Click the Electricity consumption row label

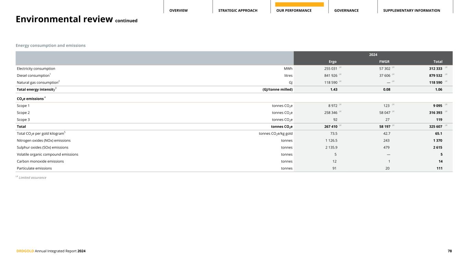[x=36, y=69]
